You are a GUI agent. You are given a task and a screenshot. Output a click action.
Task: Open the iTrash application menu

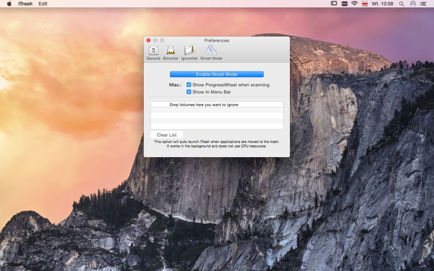point(25,4)
